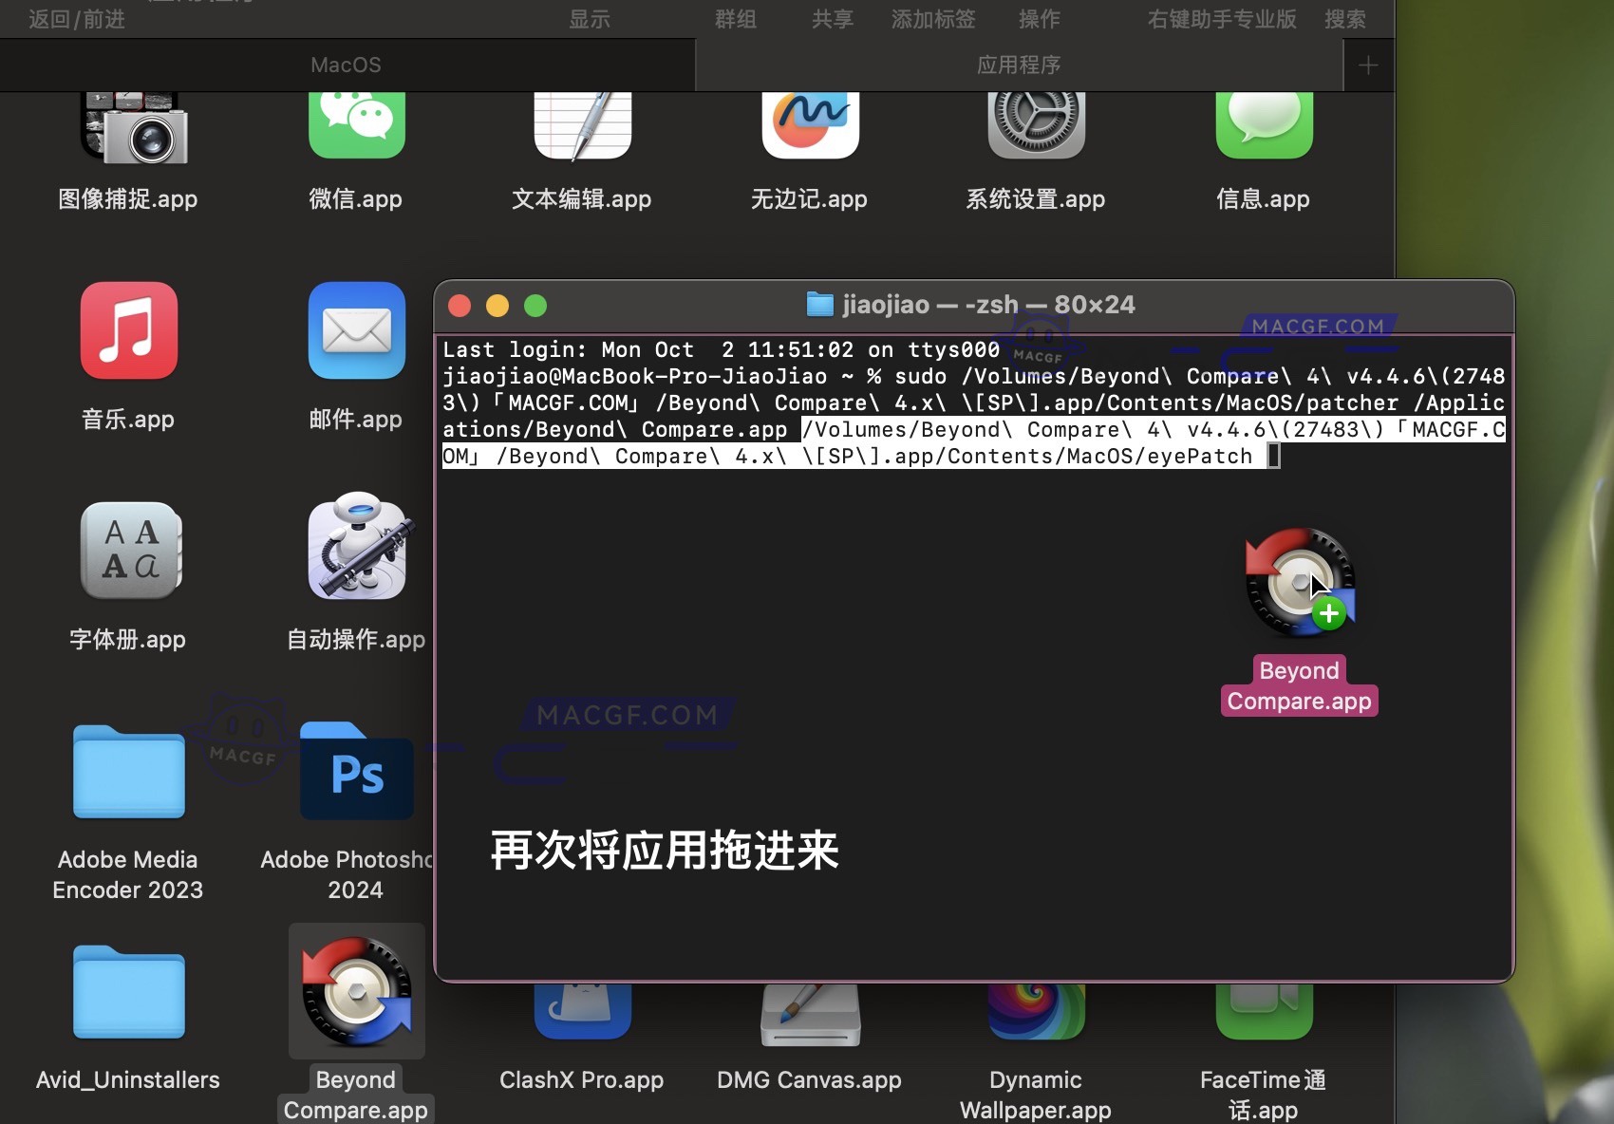Screen dimensions: 1614x1124
Task: Select ClashX Pro.app
Action: 581,1006
